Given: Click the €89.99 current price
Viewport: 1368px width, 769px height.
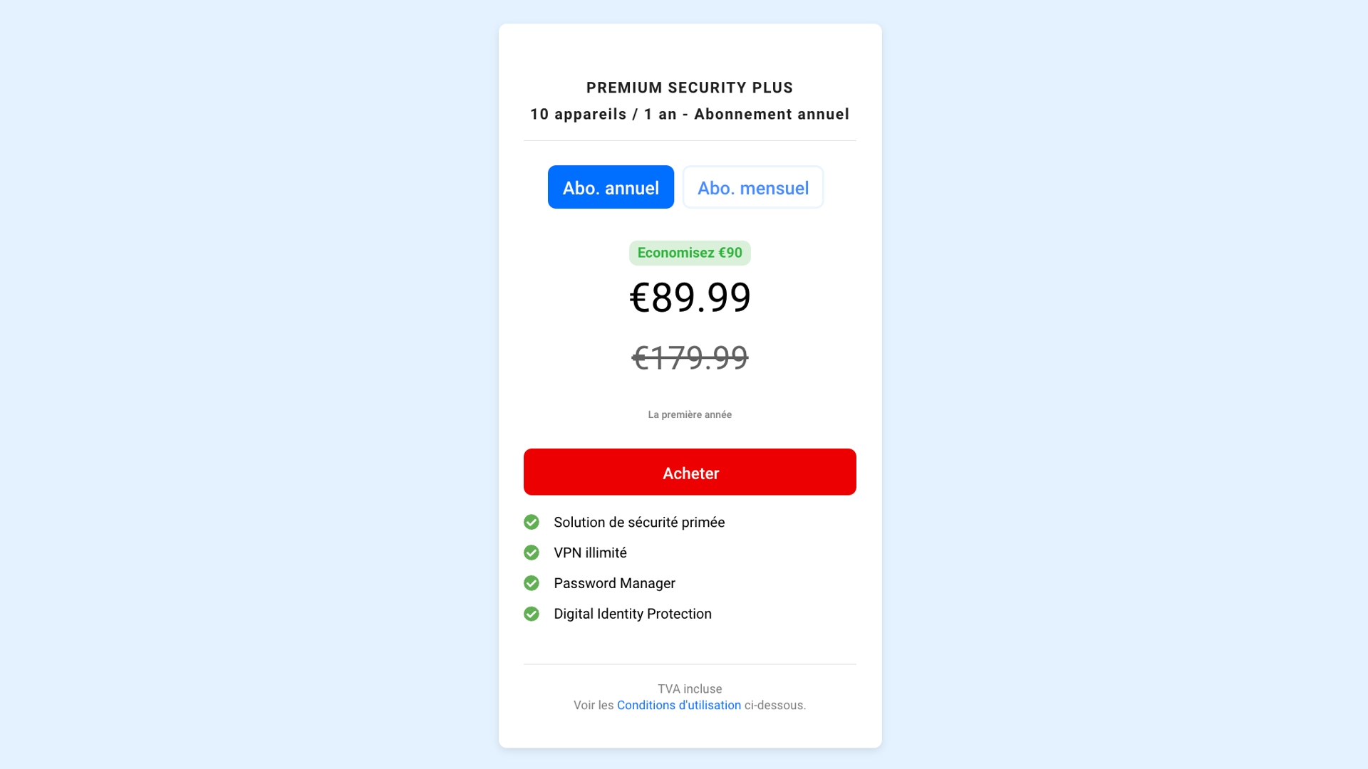Looking at the screenshot, I should point(690,297).
